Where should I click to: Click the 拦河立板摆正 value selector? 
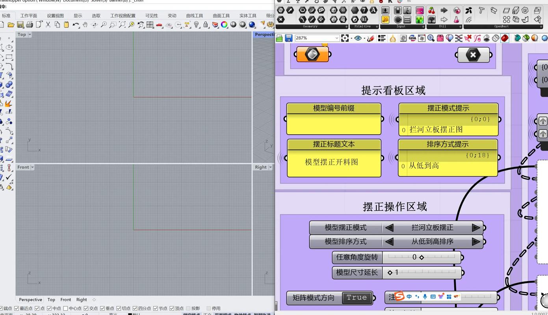[x=432, y=227]
